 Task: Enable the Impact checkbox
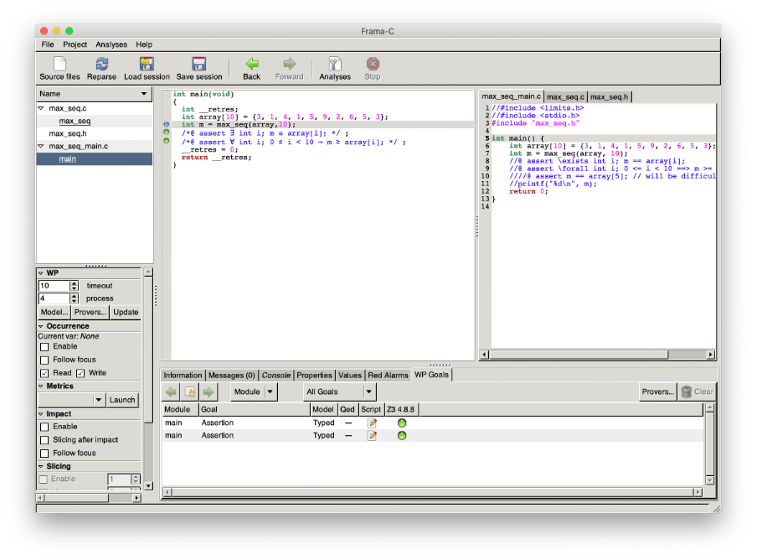[x=44, y=428]
